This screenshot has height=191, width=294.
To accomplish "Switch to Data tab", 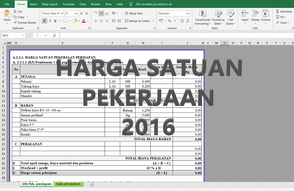I will pyautogui.click(x=82, y=4).
